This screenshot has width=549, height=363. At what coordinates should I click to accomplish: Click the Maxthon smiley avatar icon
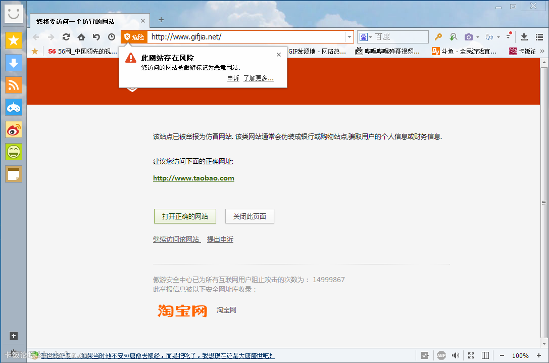click(13, 14)
